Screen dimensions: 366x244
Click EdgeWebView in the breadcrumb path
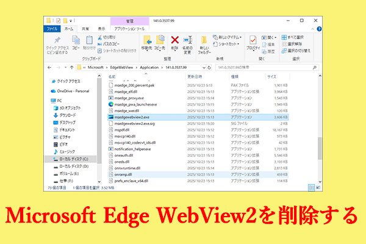121,68
